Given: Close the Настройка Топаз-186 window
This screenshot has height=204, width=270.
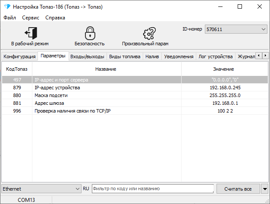Looking at the screenshot, I should pyautogui.click(x=260, y=7).
